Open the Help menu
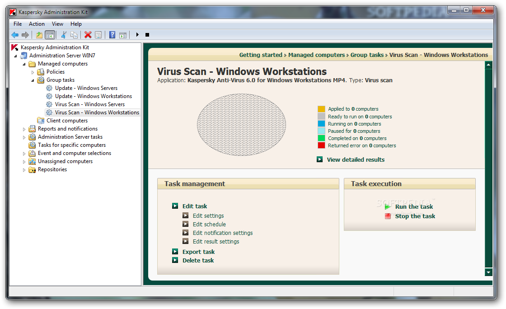The image size is (506, 309). [x=76, y=24]
